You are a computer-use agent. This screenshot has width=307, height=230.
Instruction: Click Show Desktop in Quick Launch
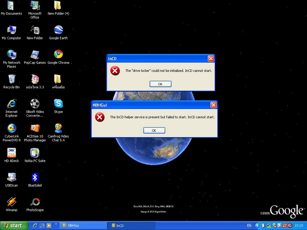tap(42, 226)
